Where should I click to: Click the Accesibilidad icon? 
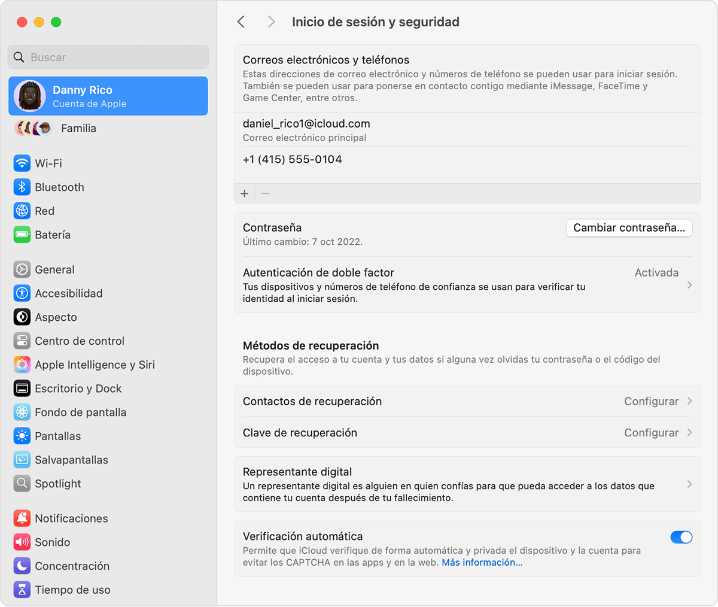(x=22, y=293)
